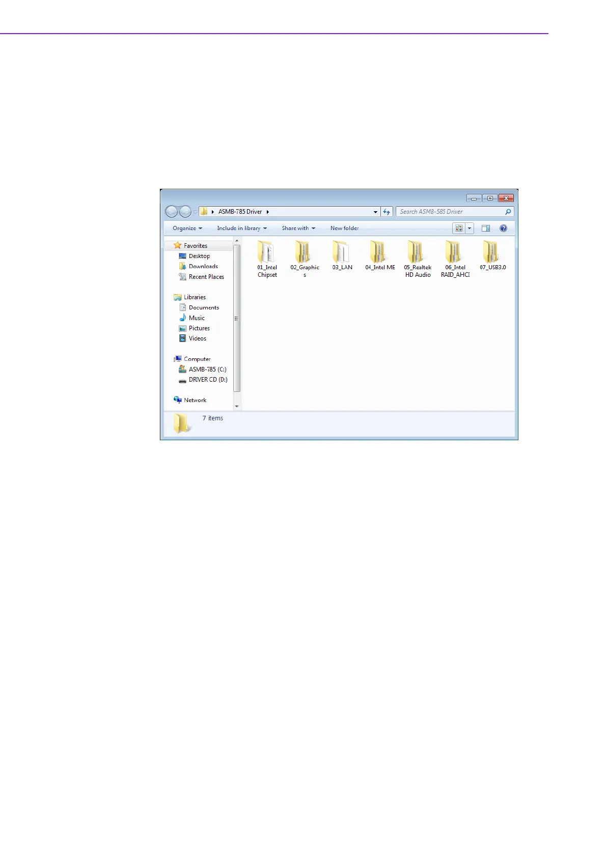Open the 03_LAN folder
The height and width of the screenshot is (857, 606).
(x=342, y=255)
